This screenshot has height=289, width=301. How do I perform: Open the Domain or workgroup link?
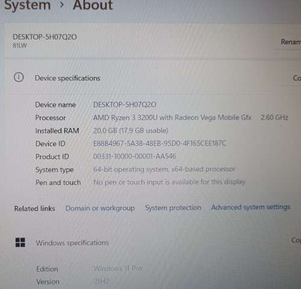pyautogui.click(x=100, y=208)
